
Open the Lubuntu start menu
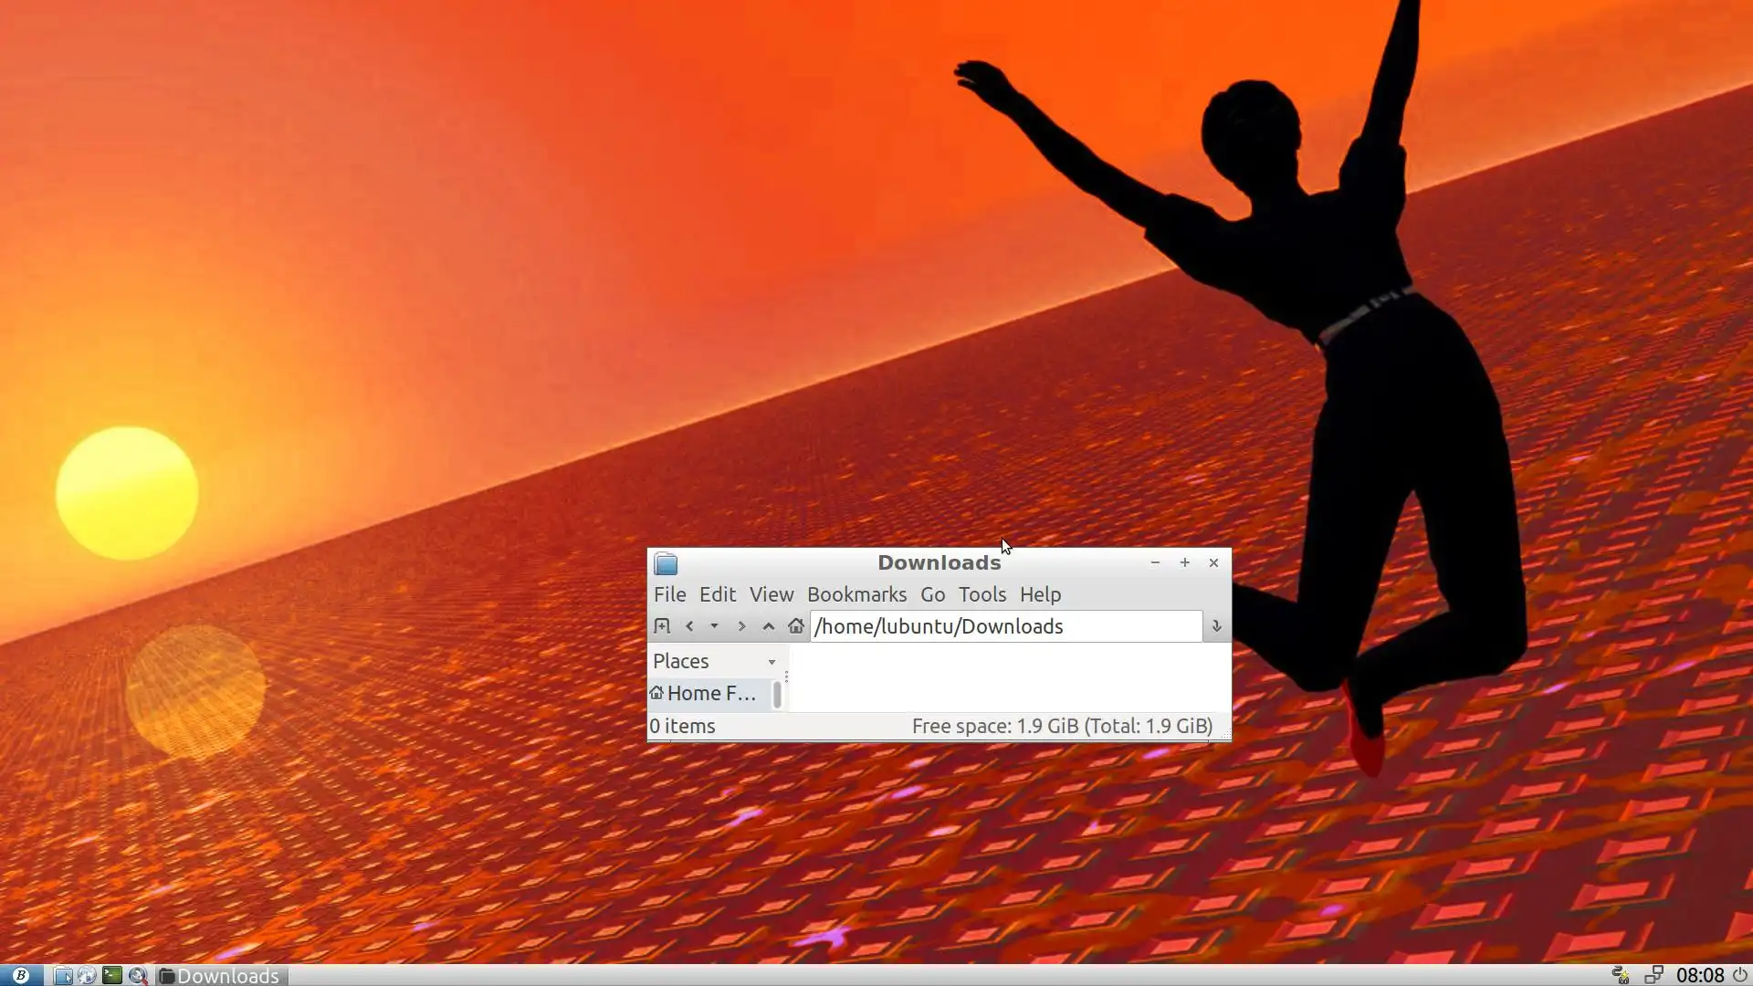point(20,975)
